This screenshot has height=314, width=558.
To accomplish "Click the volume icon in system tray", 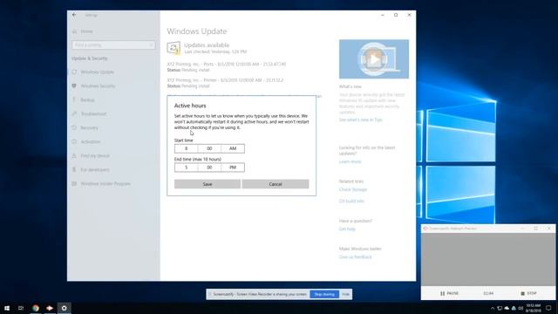I will pos(521,308).
